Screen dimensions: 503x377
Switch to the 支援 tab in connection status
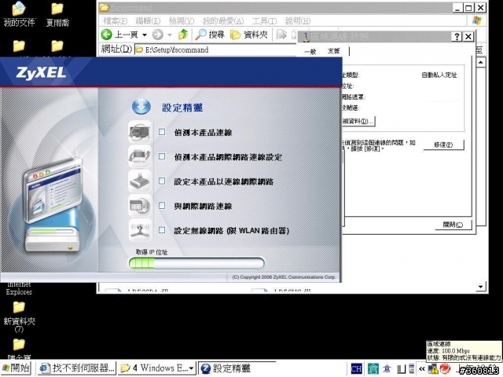[333, 50]
